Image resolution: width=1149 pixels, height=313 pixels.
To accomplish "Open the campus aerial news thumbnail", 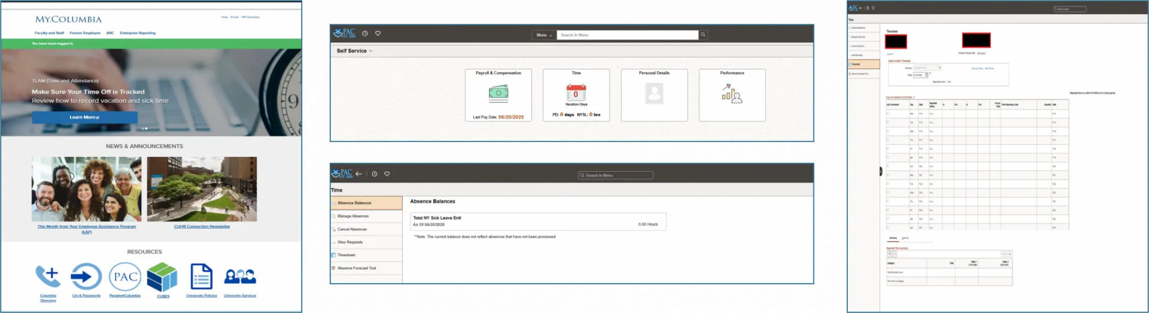I will coord(202,189).
